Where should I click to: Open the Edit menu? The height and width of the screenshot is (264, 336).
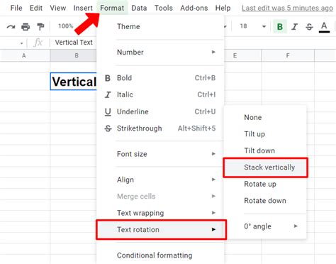(36, 8)
